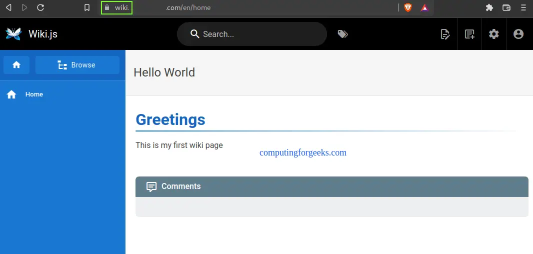Screen dimensions: 533x254
Task: Click the Greetings heading
Action: (170, 120)
